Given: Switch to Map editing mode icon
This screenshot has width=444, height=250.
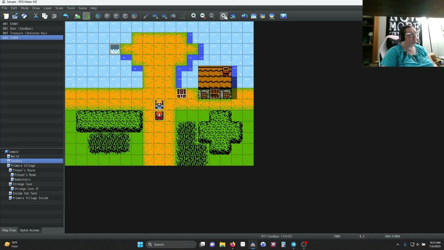Looking at the screenshot, I should 77,16.
